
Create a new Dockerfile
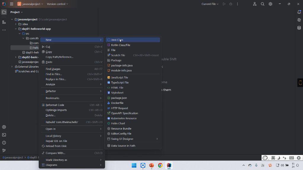point(133,103)
